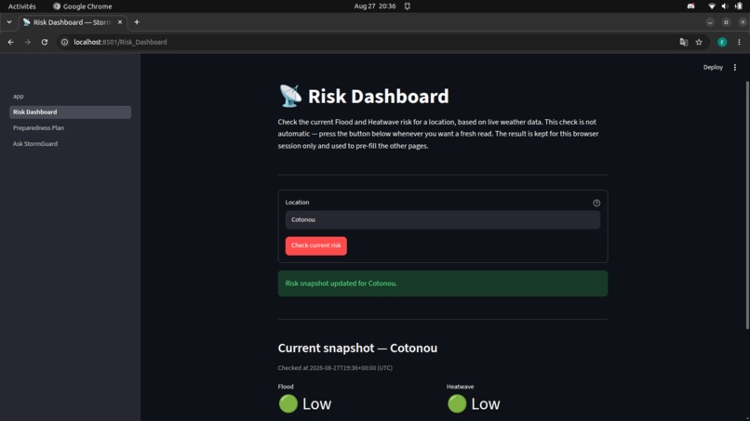Open the clock and calendar menu
Screen dimensions: 750x421
(375, 7)
